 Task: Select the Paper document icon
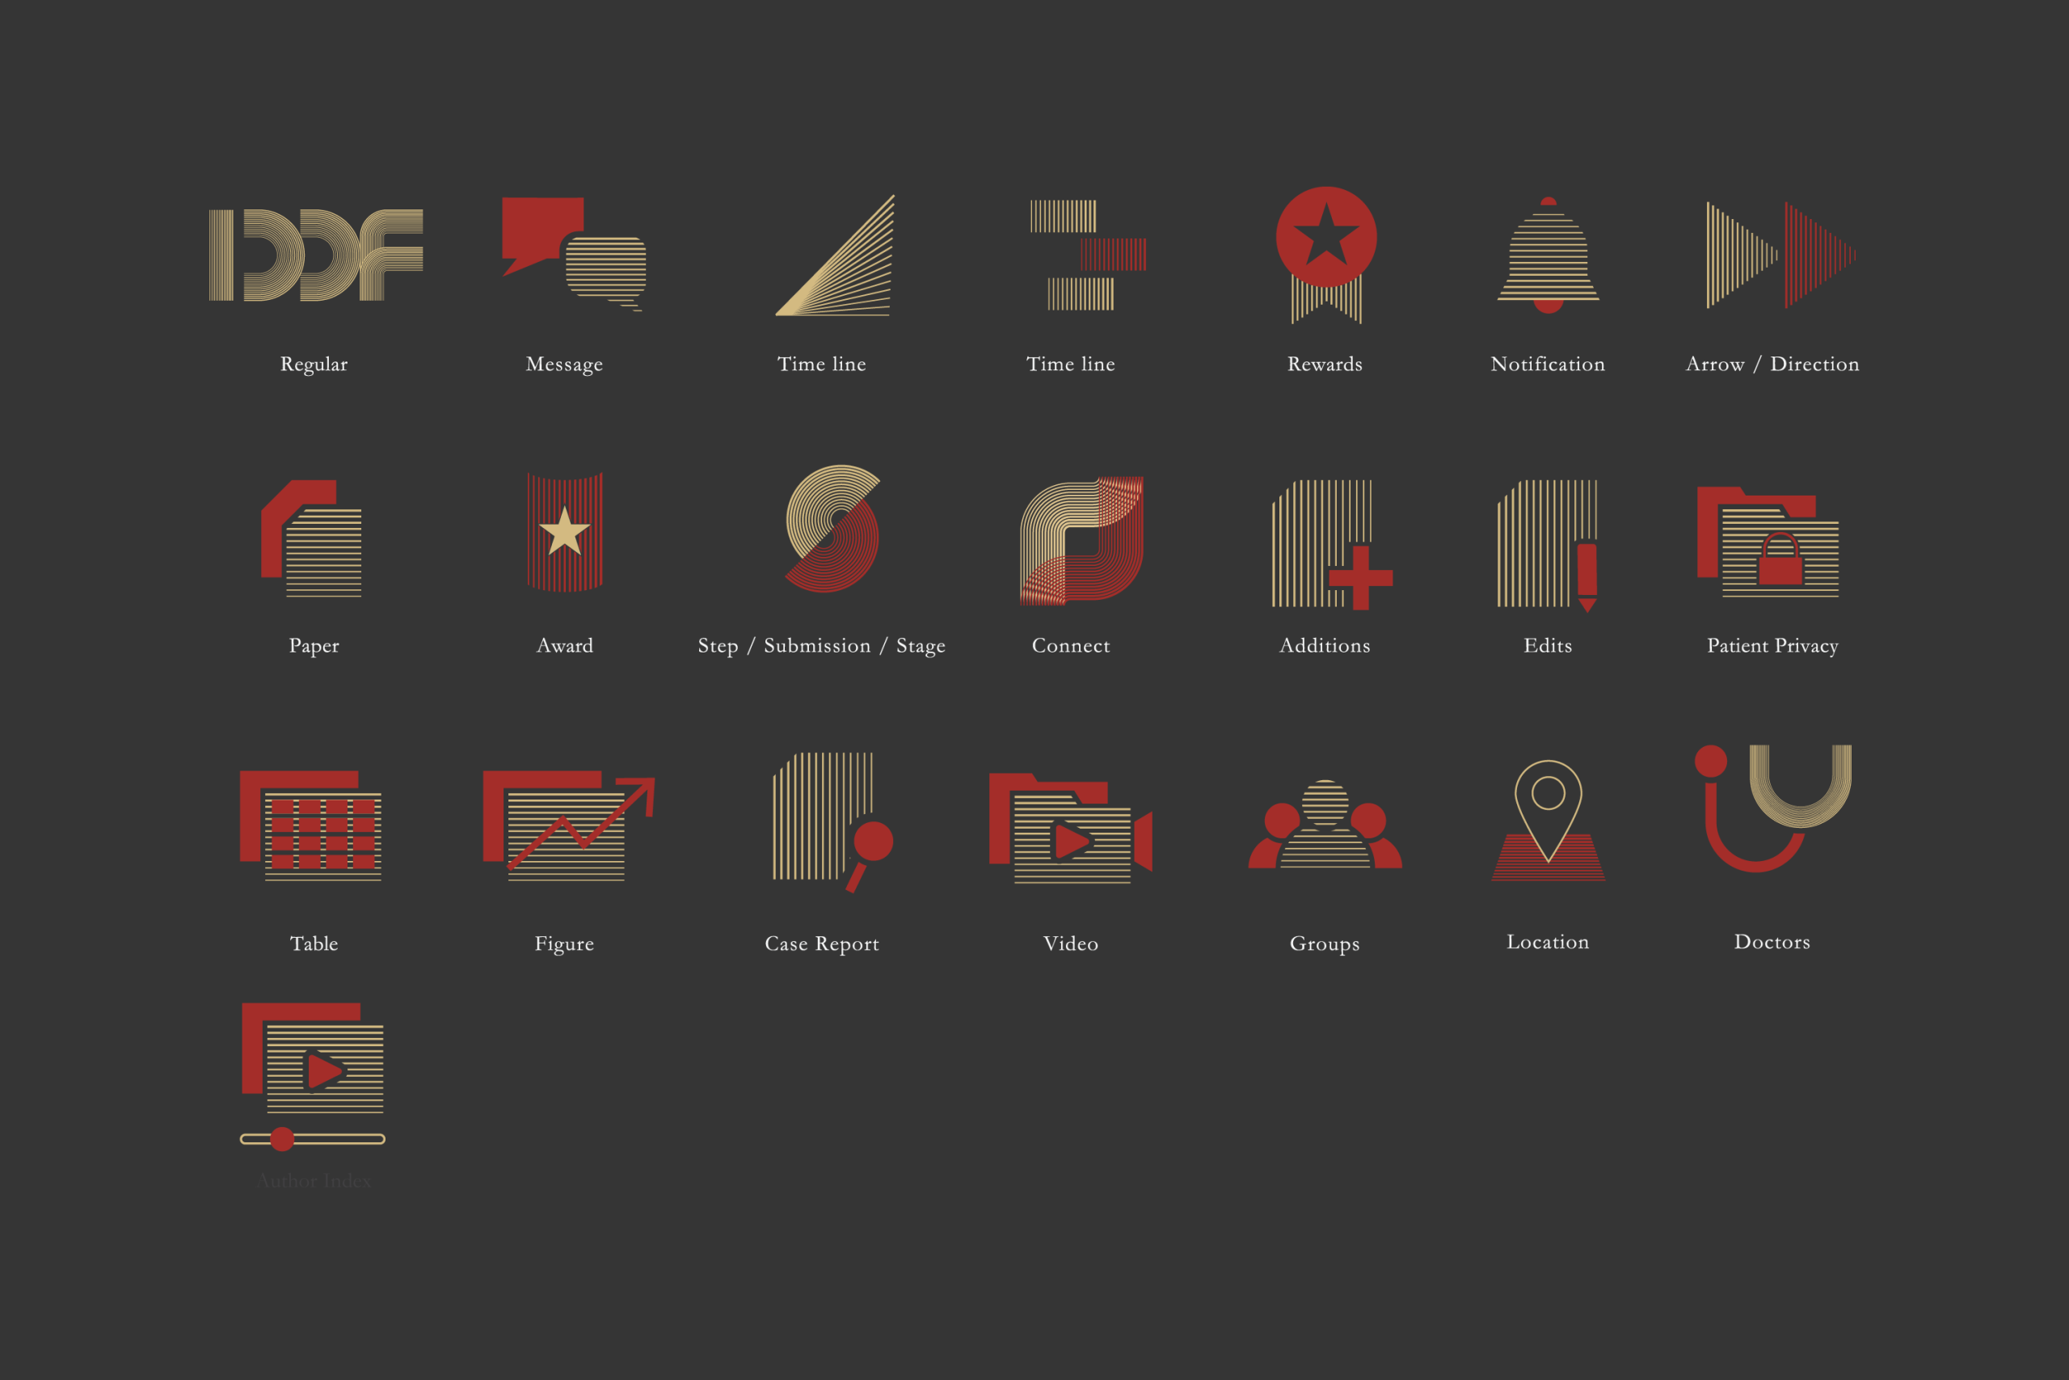[x=312, y=538]
